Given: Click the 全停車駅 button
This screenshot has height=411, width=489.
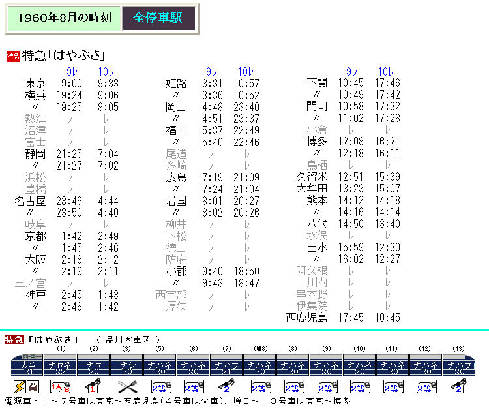Looking at the screenshot, I should point(158,18).
